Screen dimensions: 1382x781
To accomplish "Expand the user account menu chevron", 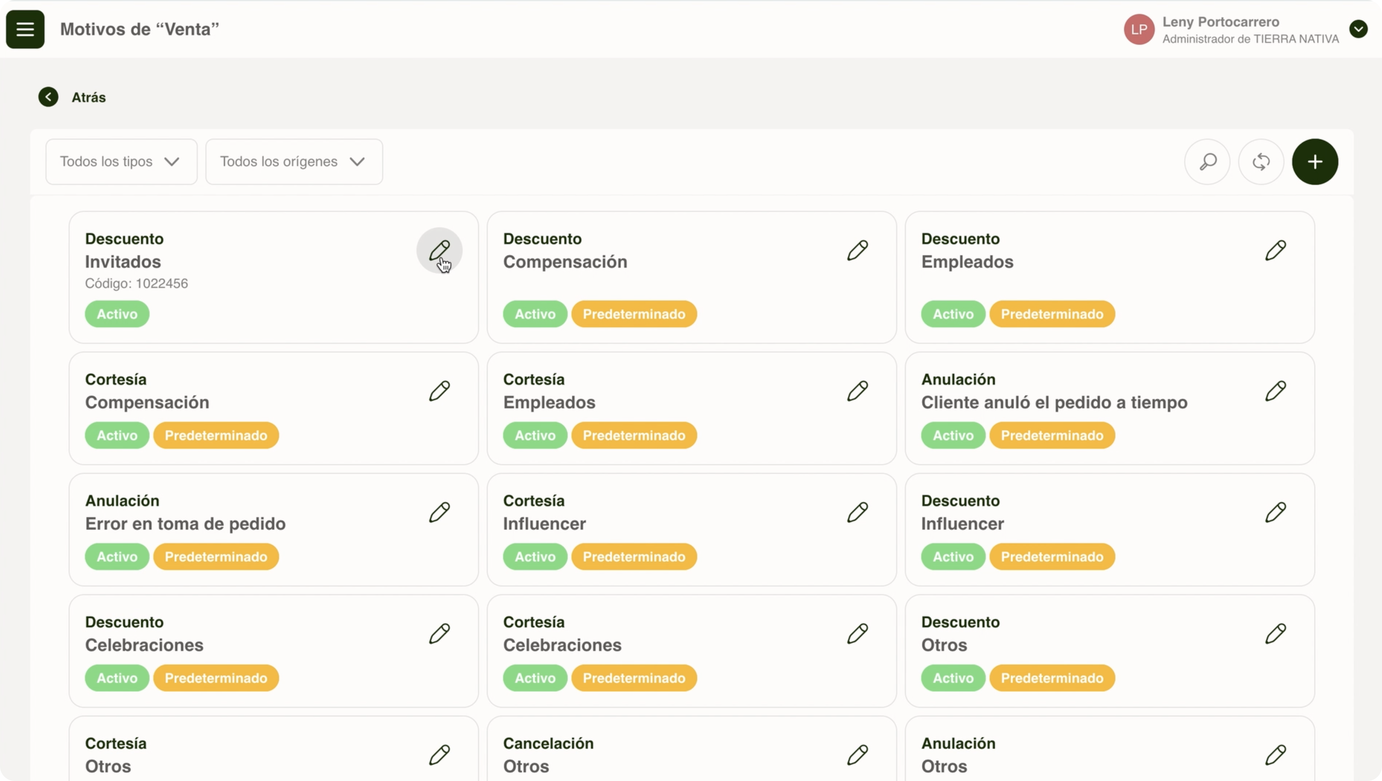I will point(1358,29).
